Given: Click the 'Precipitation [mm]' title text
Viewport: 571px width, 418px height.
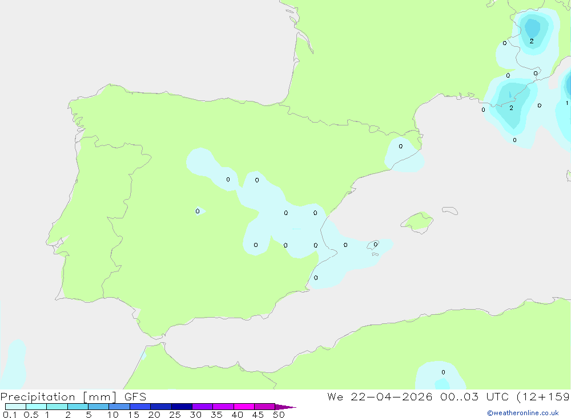Looking at the screenshot, I should [58, 397].
